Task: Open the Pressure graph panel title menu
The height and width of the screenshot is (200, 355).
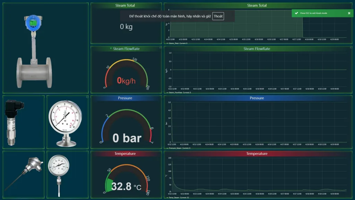Action: pos(257,98)
